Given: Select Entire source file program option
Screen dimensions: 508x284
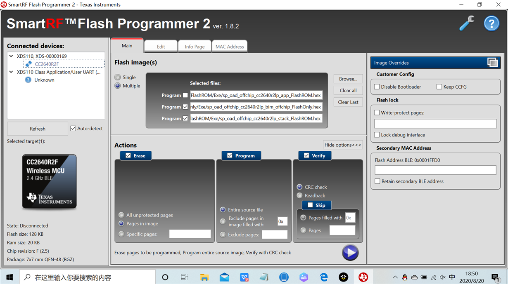Looking at the screenshot, I should (x=223, y=210).
